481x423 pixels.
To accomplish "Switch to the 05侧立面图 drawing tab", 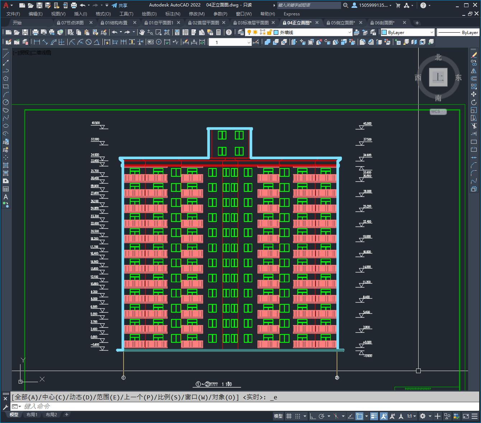I will click(x=343, y=23).
